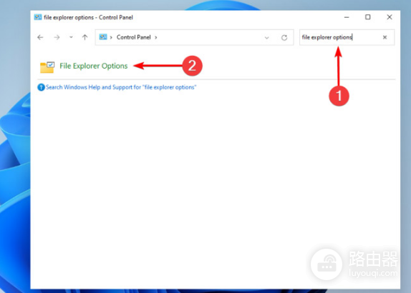Go up one level with Up arrow
The height and width of the screenshot is (293, 411).
pos(84,37)
